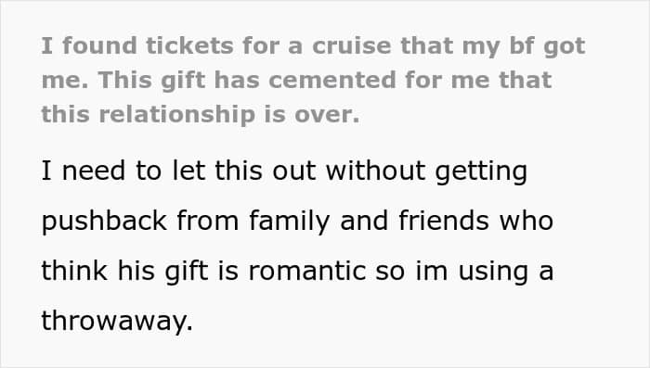Click the word 'think' starting the third body line

pos(74,271)
